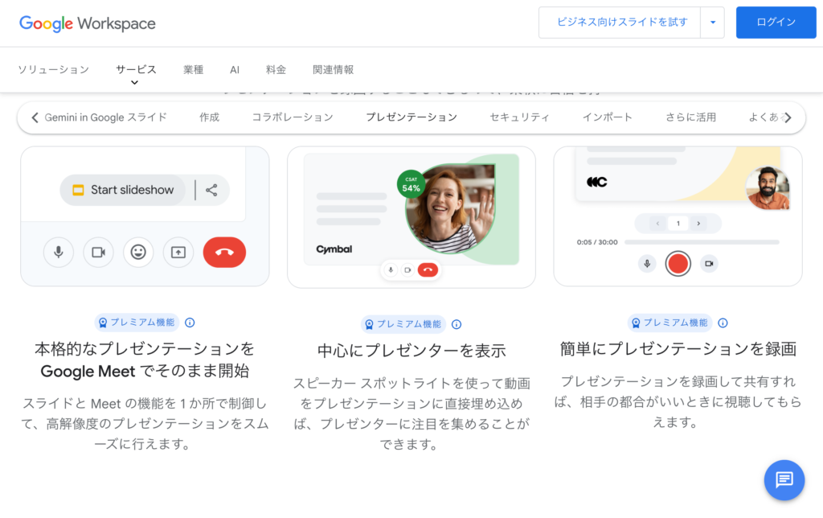This screenshot has height=518, width=823.
Task: Select the コラボレーション section tab
Action: pyautogui.click(x=293, y=117)
